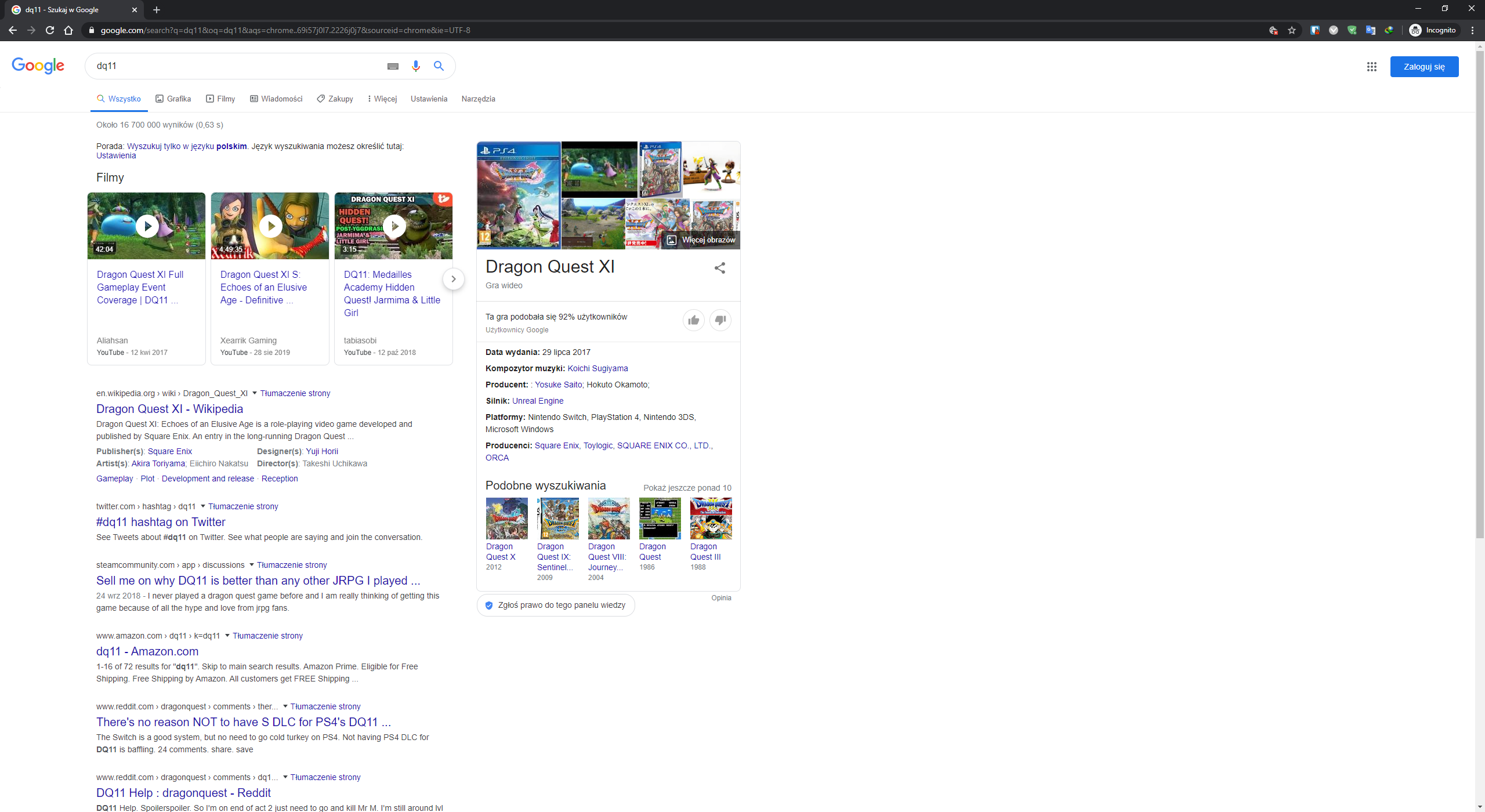Play the Dragon Quest XI Full Gameplay video

pos(146,226)
